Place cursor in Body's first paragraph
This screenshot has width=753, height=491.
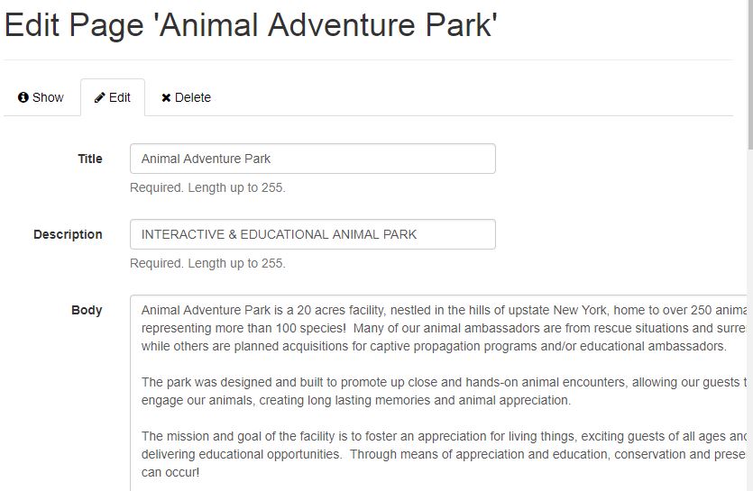[443, 328]
